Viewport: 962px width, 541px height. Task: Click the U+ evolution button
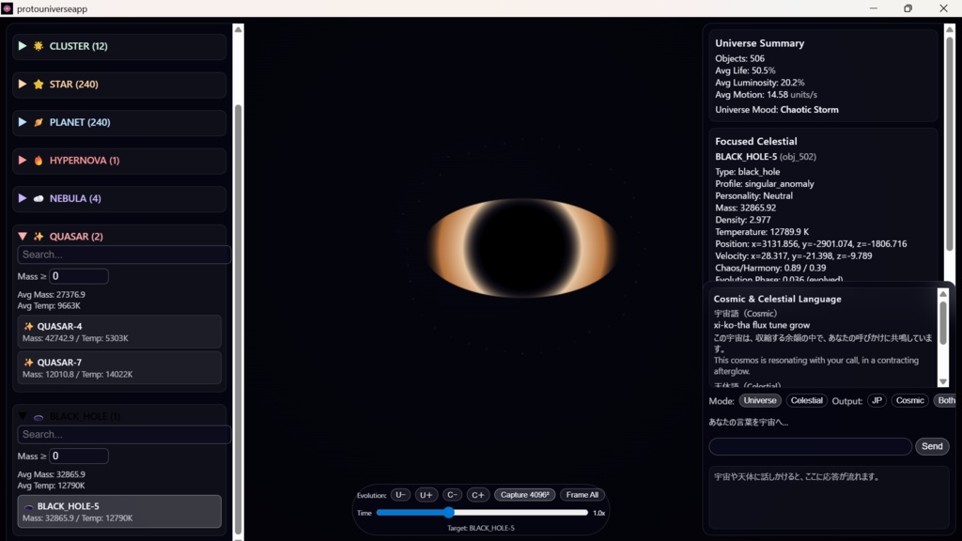(x=427, y=494)
